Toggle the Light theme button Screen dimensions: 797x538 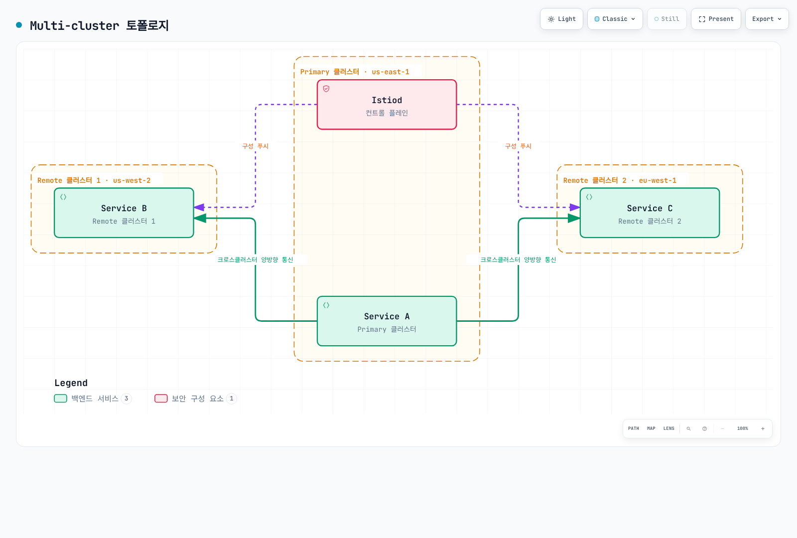pyautogui.click(x=561, y=19)
